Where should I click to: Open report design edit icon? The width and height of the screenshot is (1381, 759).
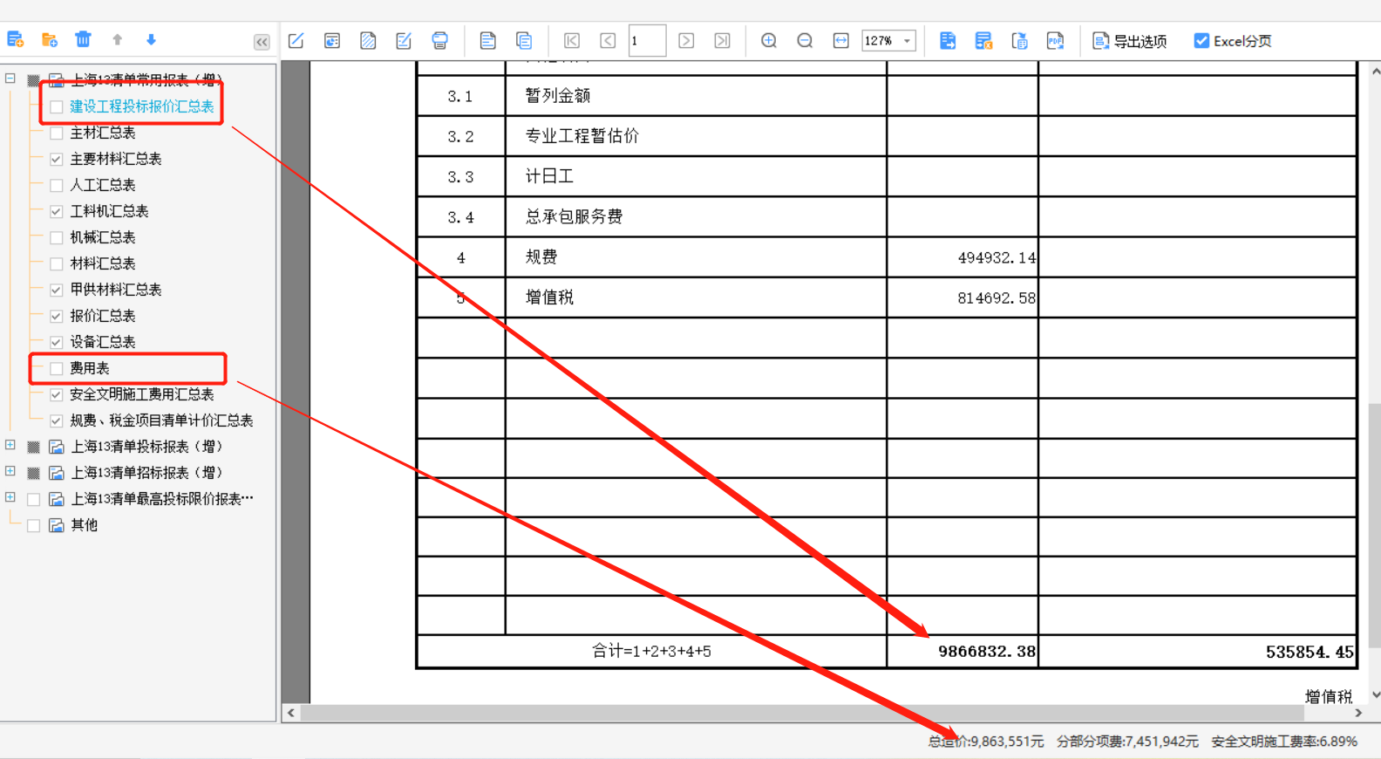pyautogui.click(x=296, y=40)
